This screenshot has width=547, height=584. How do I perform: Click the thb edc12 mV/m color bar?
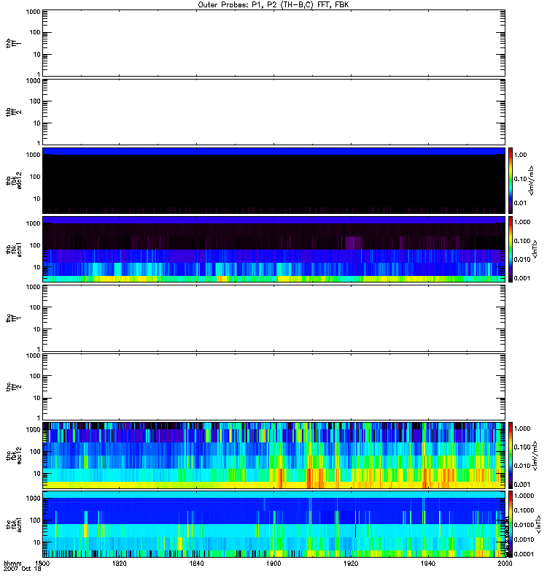pyautogui.click(x=511, y=180)
